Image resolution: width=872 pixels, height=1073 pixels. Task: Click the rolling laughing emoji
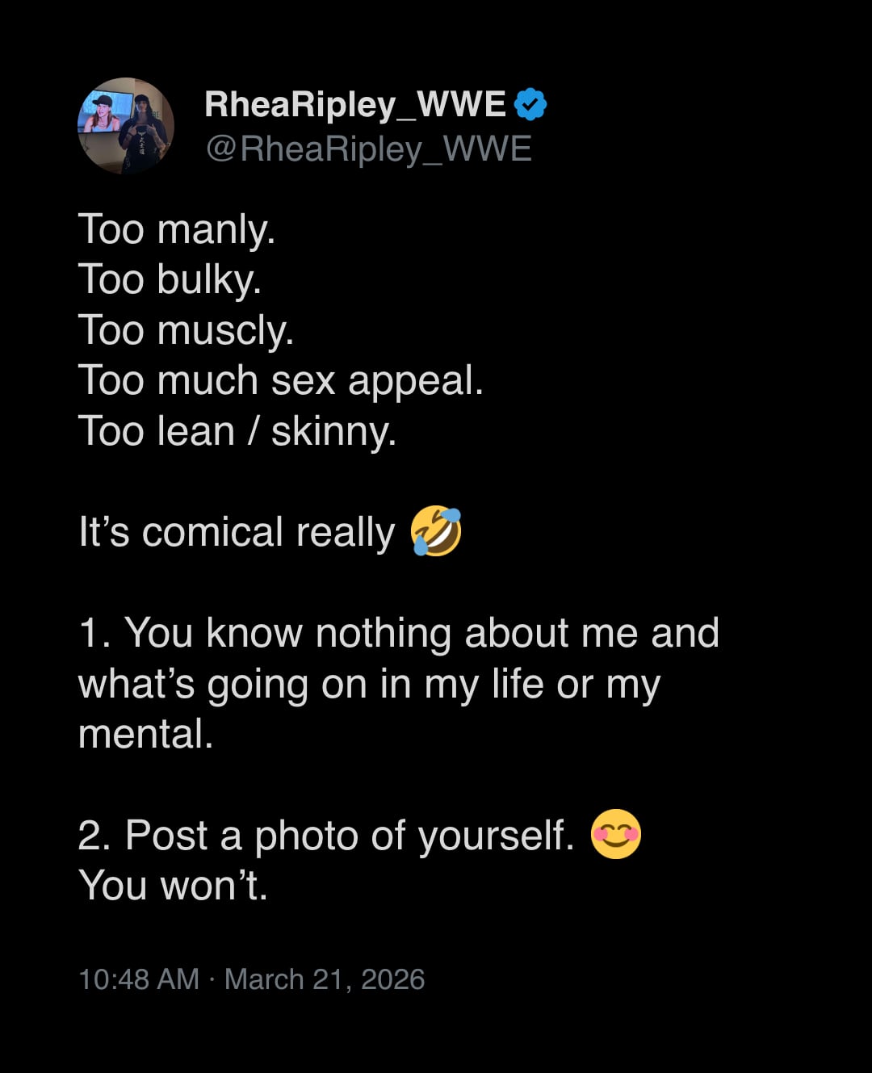coord(436,531)
